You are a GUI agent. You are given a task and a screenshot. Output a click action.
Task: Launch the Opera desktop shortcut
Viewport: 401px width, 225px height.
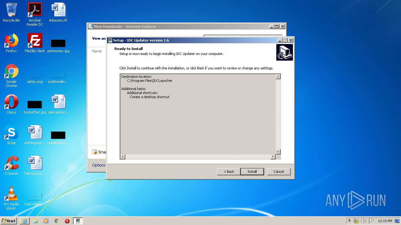11,104
